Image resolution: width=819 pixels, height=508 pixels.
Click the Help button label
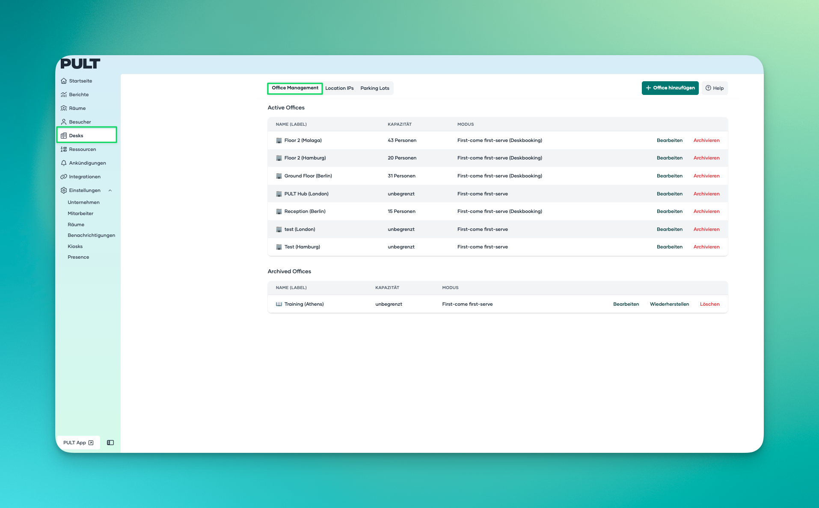point(718,88)
